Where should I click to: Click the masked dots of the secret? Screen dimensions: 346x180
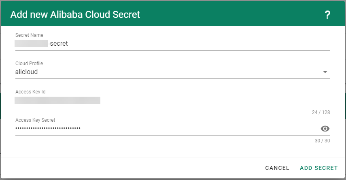(x=48, y=129)
